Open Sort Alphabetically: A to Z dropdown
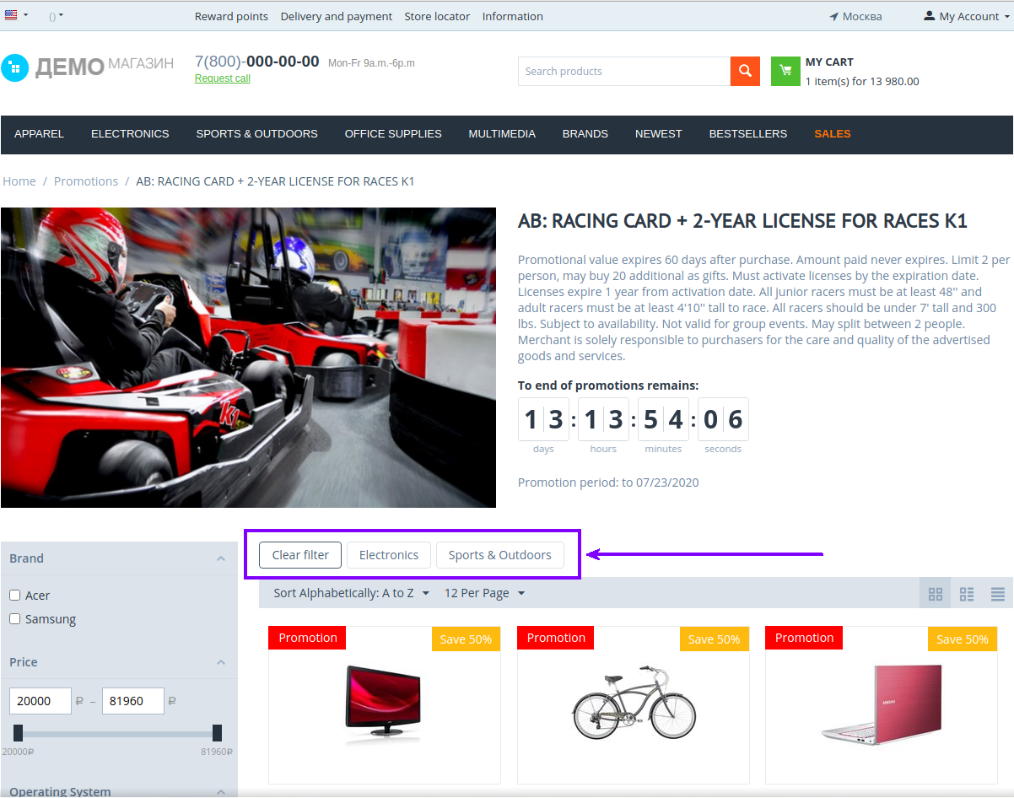 tap(351, 593)
